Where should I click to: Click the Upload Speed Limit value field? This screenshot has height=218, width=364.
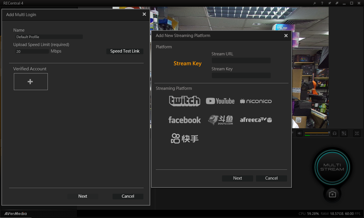click(32, 51)
